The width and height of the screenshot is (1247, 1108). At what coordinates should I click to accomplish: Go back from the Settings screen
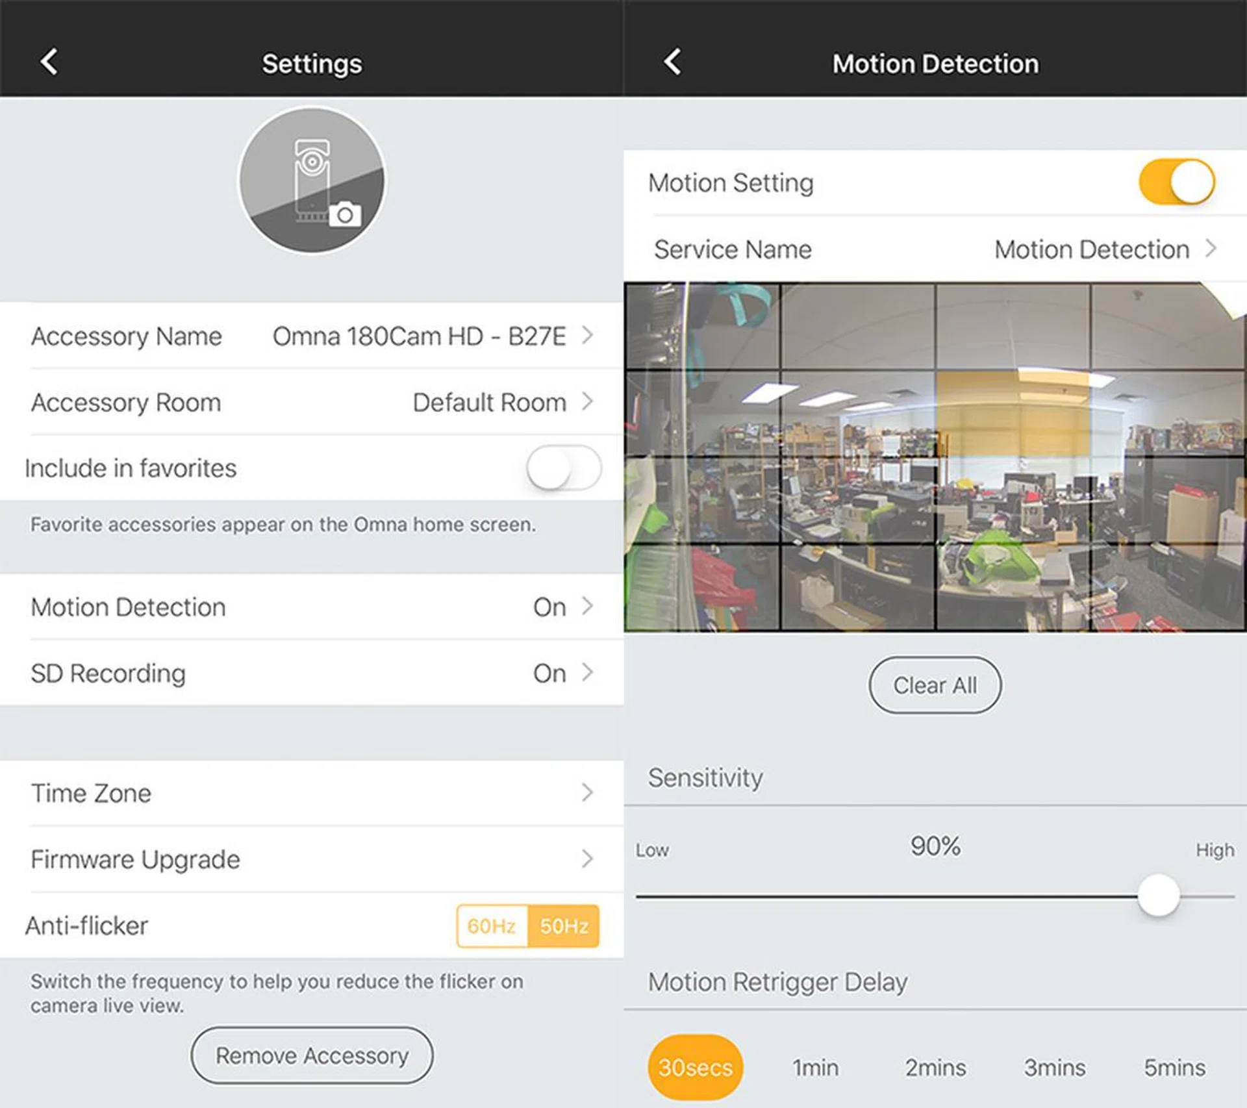(x=48, y=62)
